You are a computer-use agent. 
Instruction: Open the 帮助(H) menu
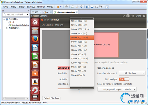[50, 7]
